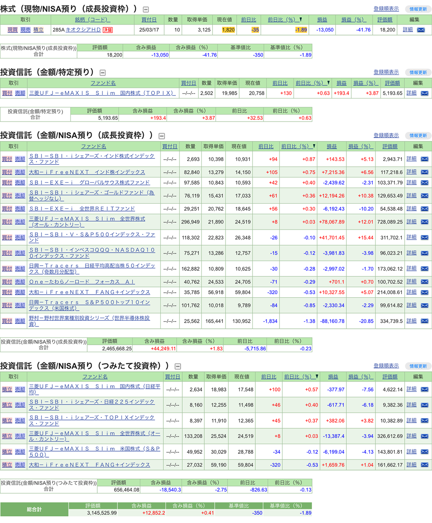The height and width of the screenshot is (523, 432).
Task: Click the highlighted 現在値 1,820 cell
Action: click(228, 30)
